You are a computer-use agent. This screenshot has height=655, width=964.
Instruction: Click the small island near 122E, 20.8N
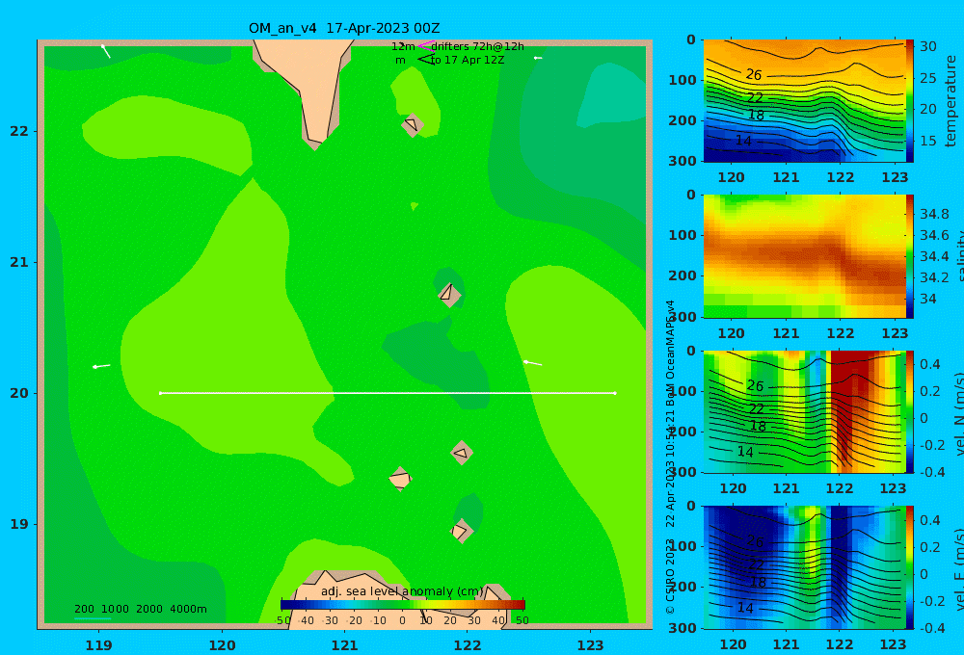pos(449,294)
